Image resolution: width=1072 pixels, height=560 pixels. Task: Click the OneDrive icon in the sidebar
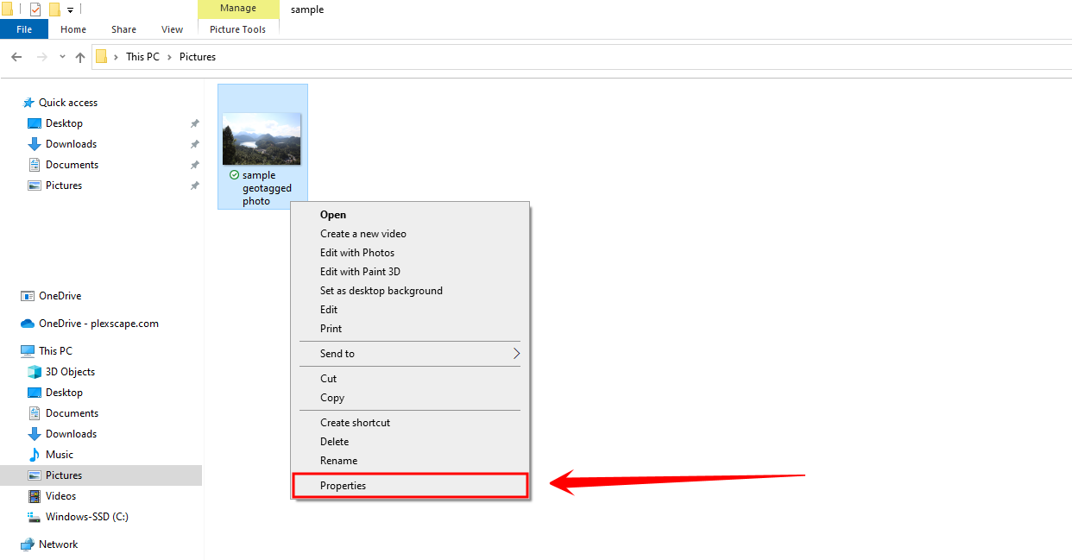[28, 296]
